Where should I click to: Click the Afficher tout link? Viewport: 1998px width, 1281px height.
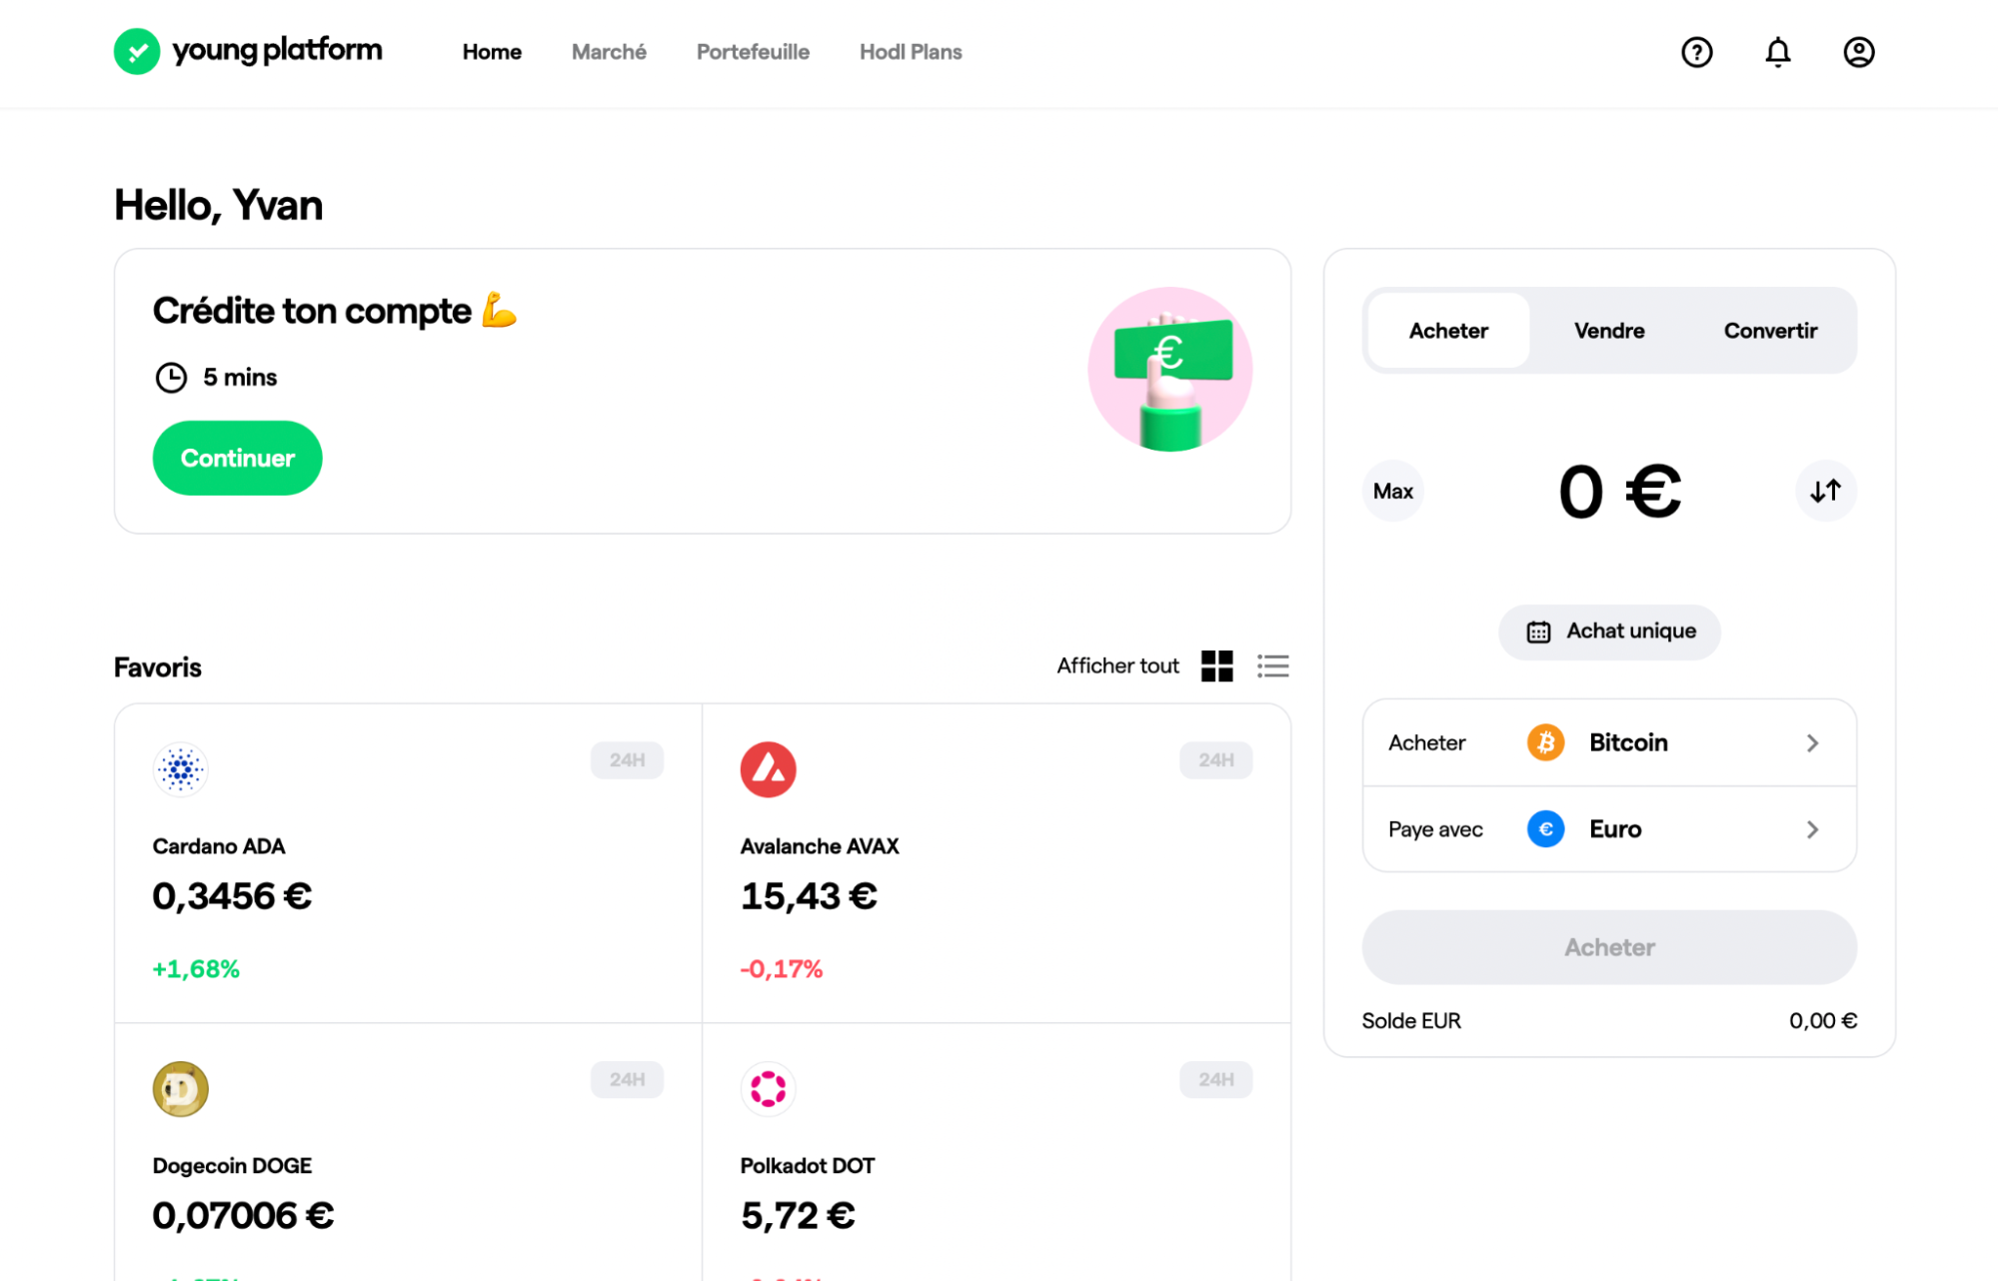click(x=1117, y=665)
